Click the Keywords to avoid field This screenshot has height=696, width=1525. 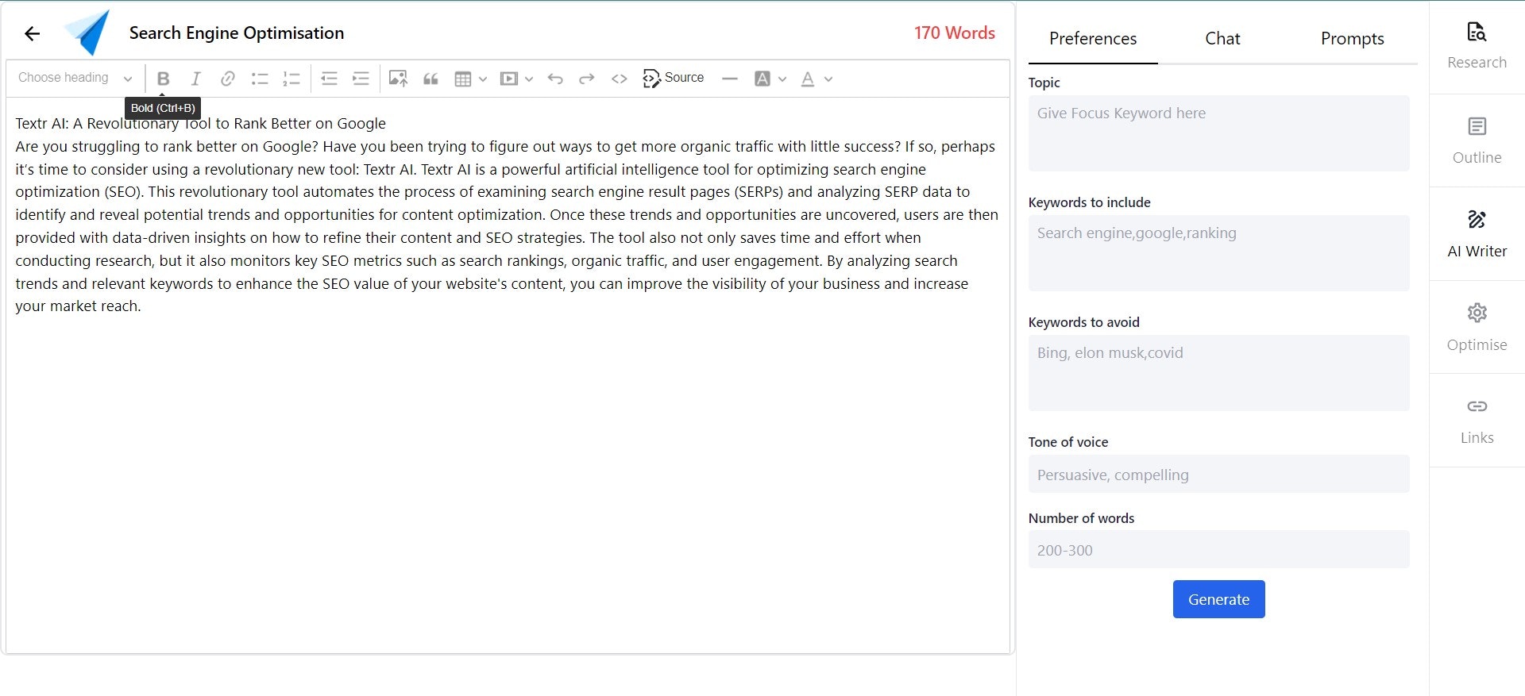pos(1218,373)
